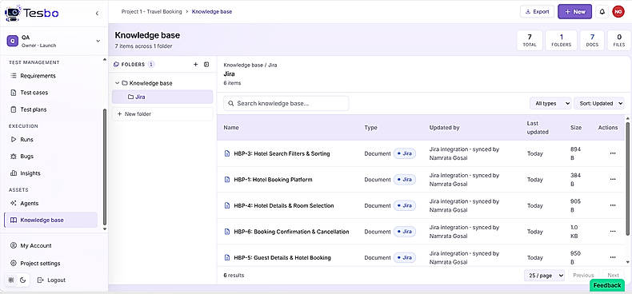Click the 7 Total stat card
Screen dimensions: 632x294
pyautogui.click(x=530, y=40)
